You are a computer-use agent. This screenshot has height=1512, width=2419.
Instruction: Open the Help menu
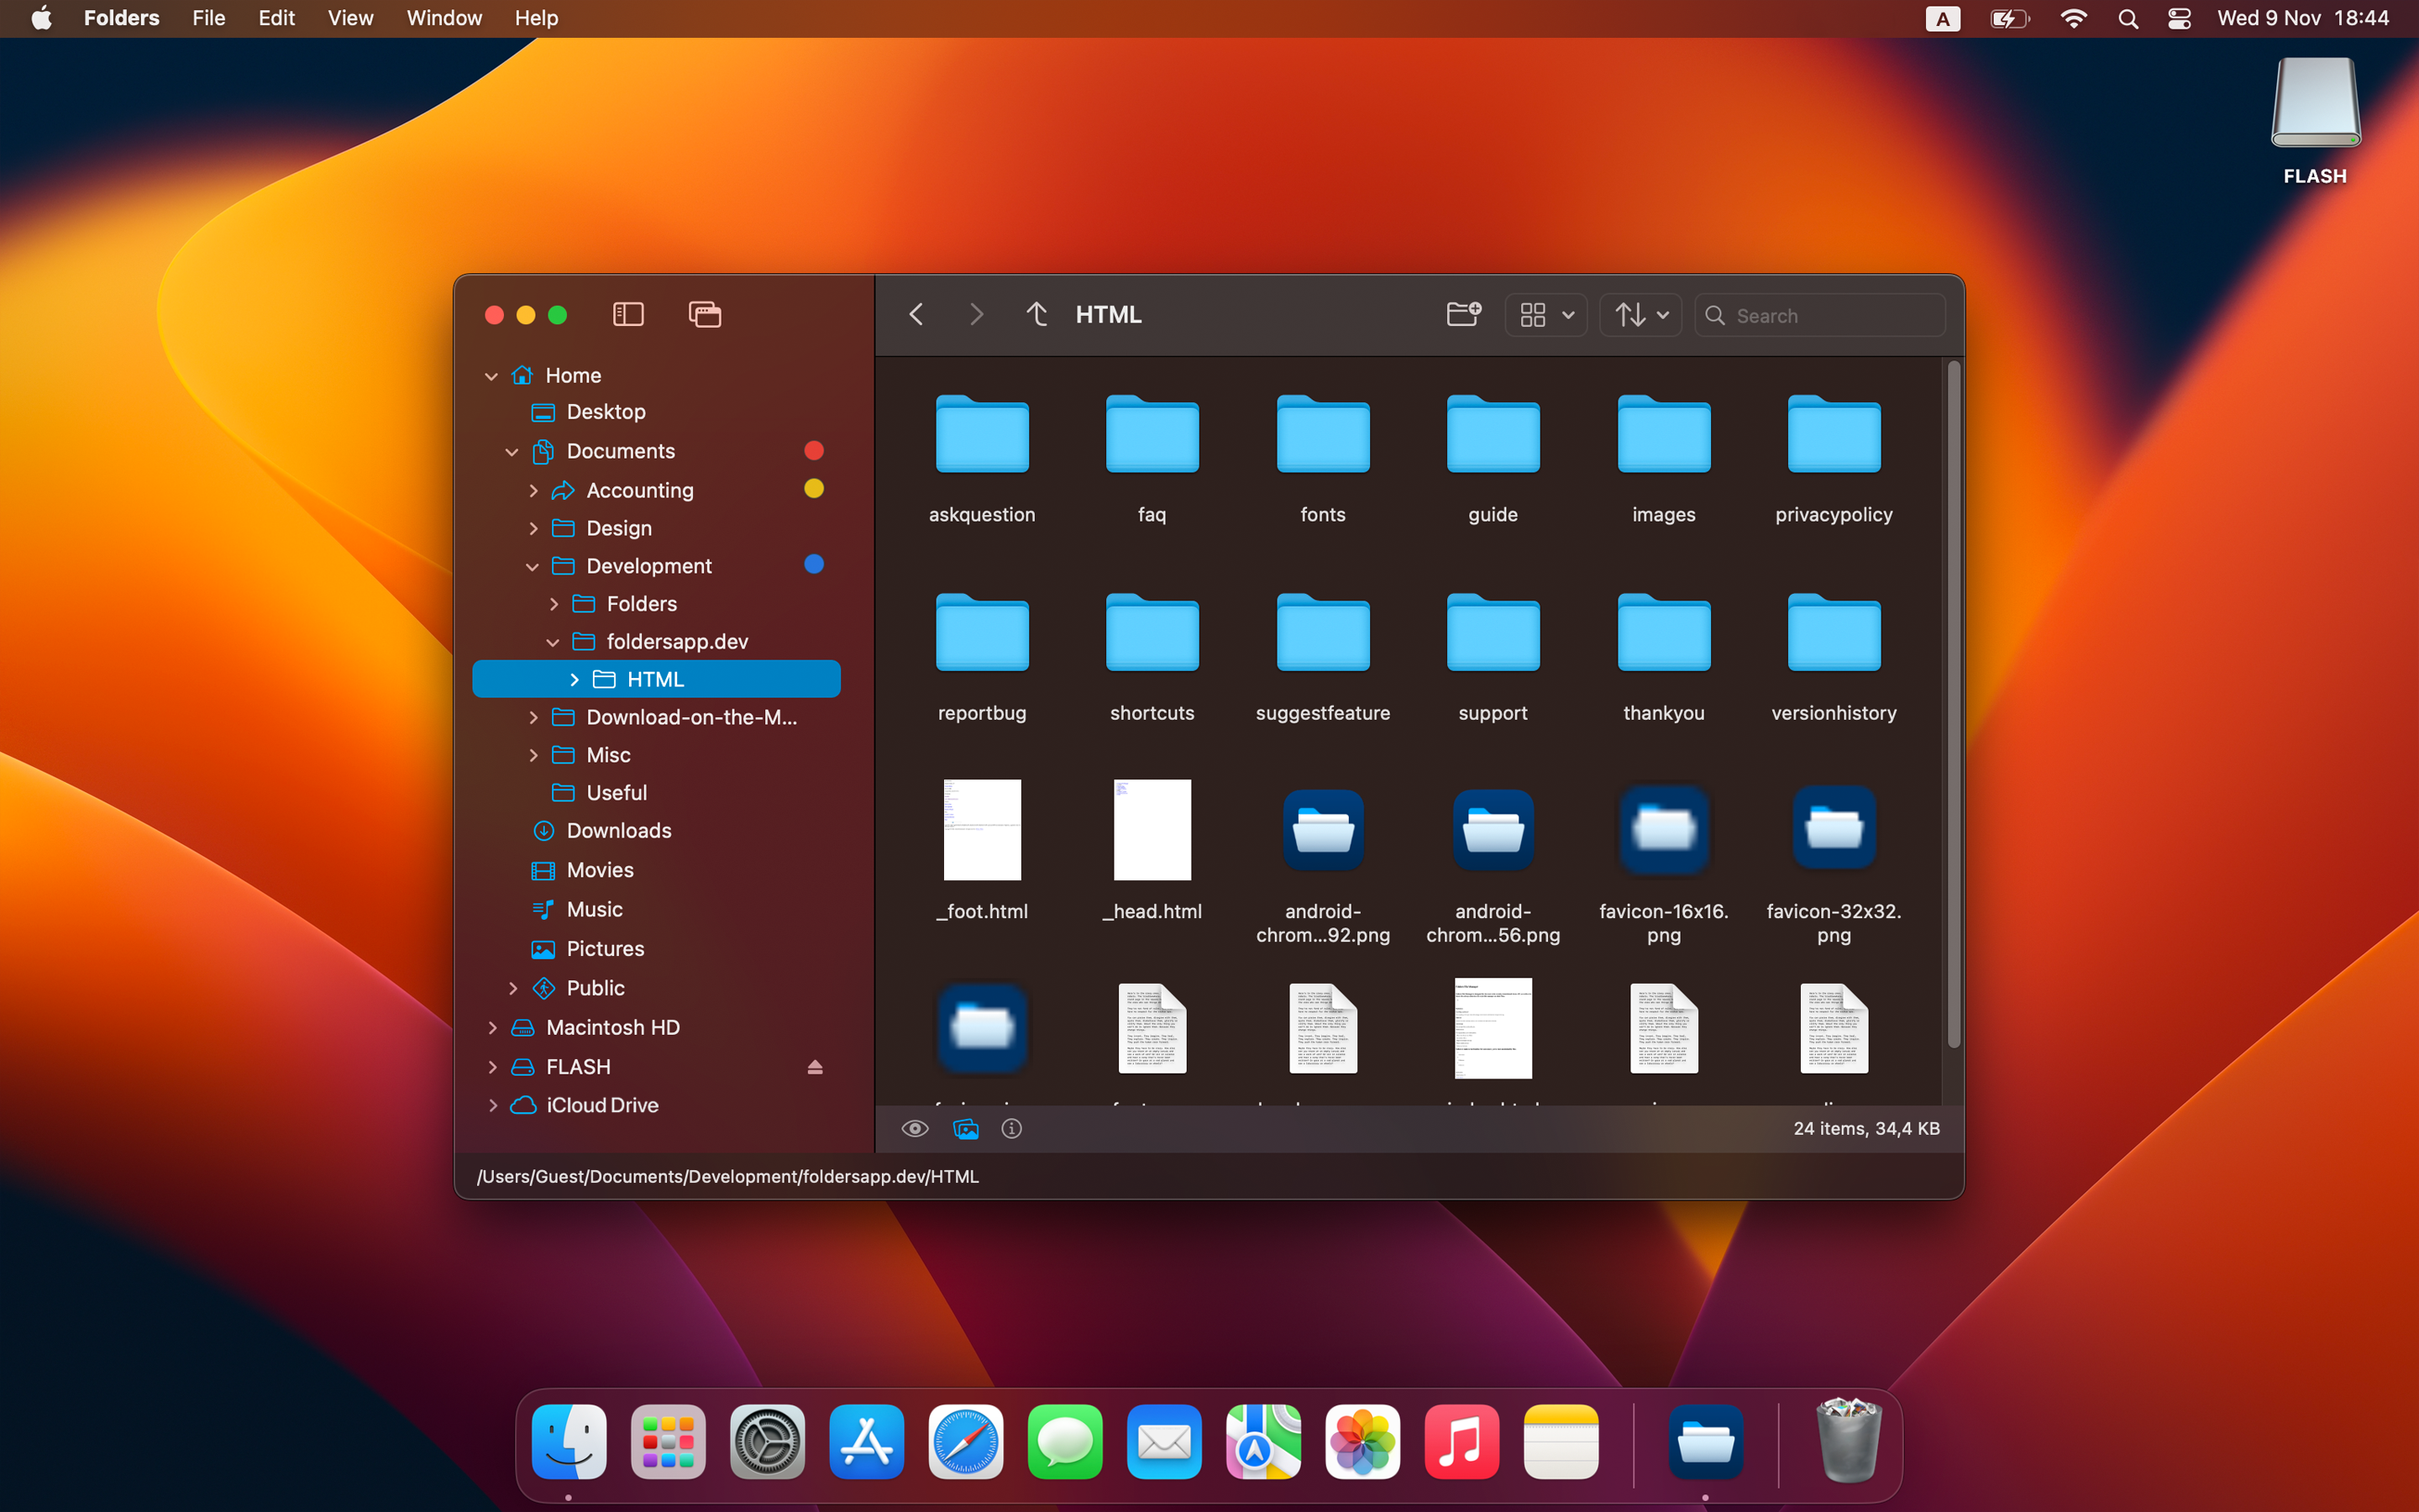pyautogui.click(x=536, y=18)
